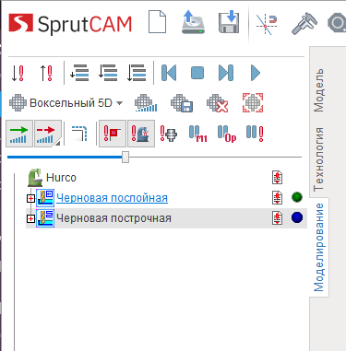Rewind simulation to start

169,73
